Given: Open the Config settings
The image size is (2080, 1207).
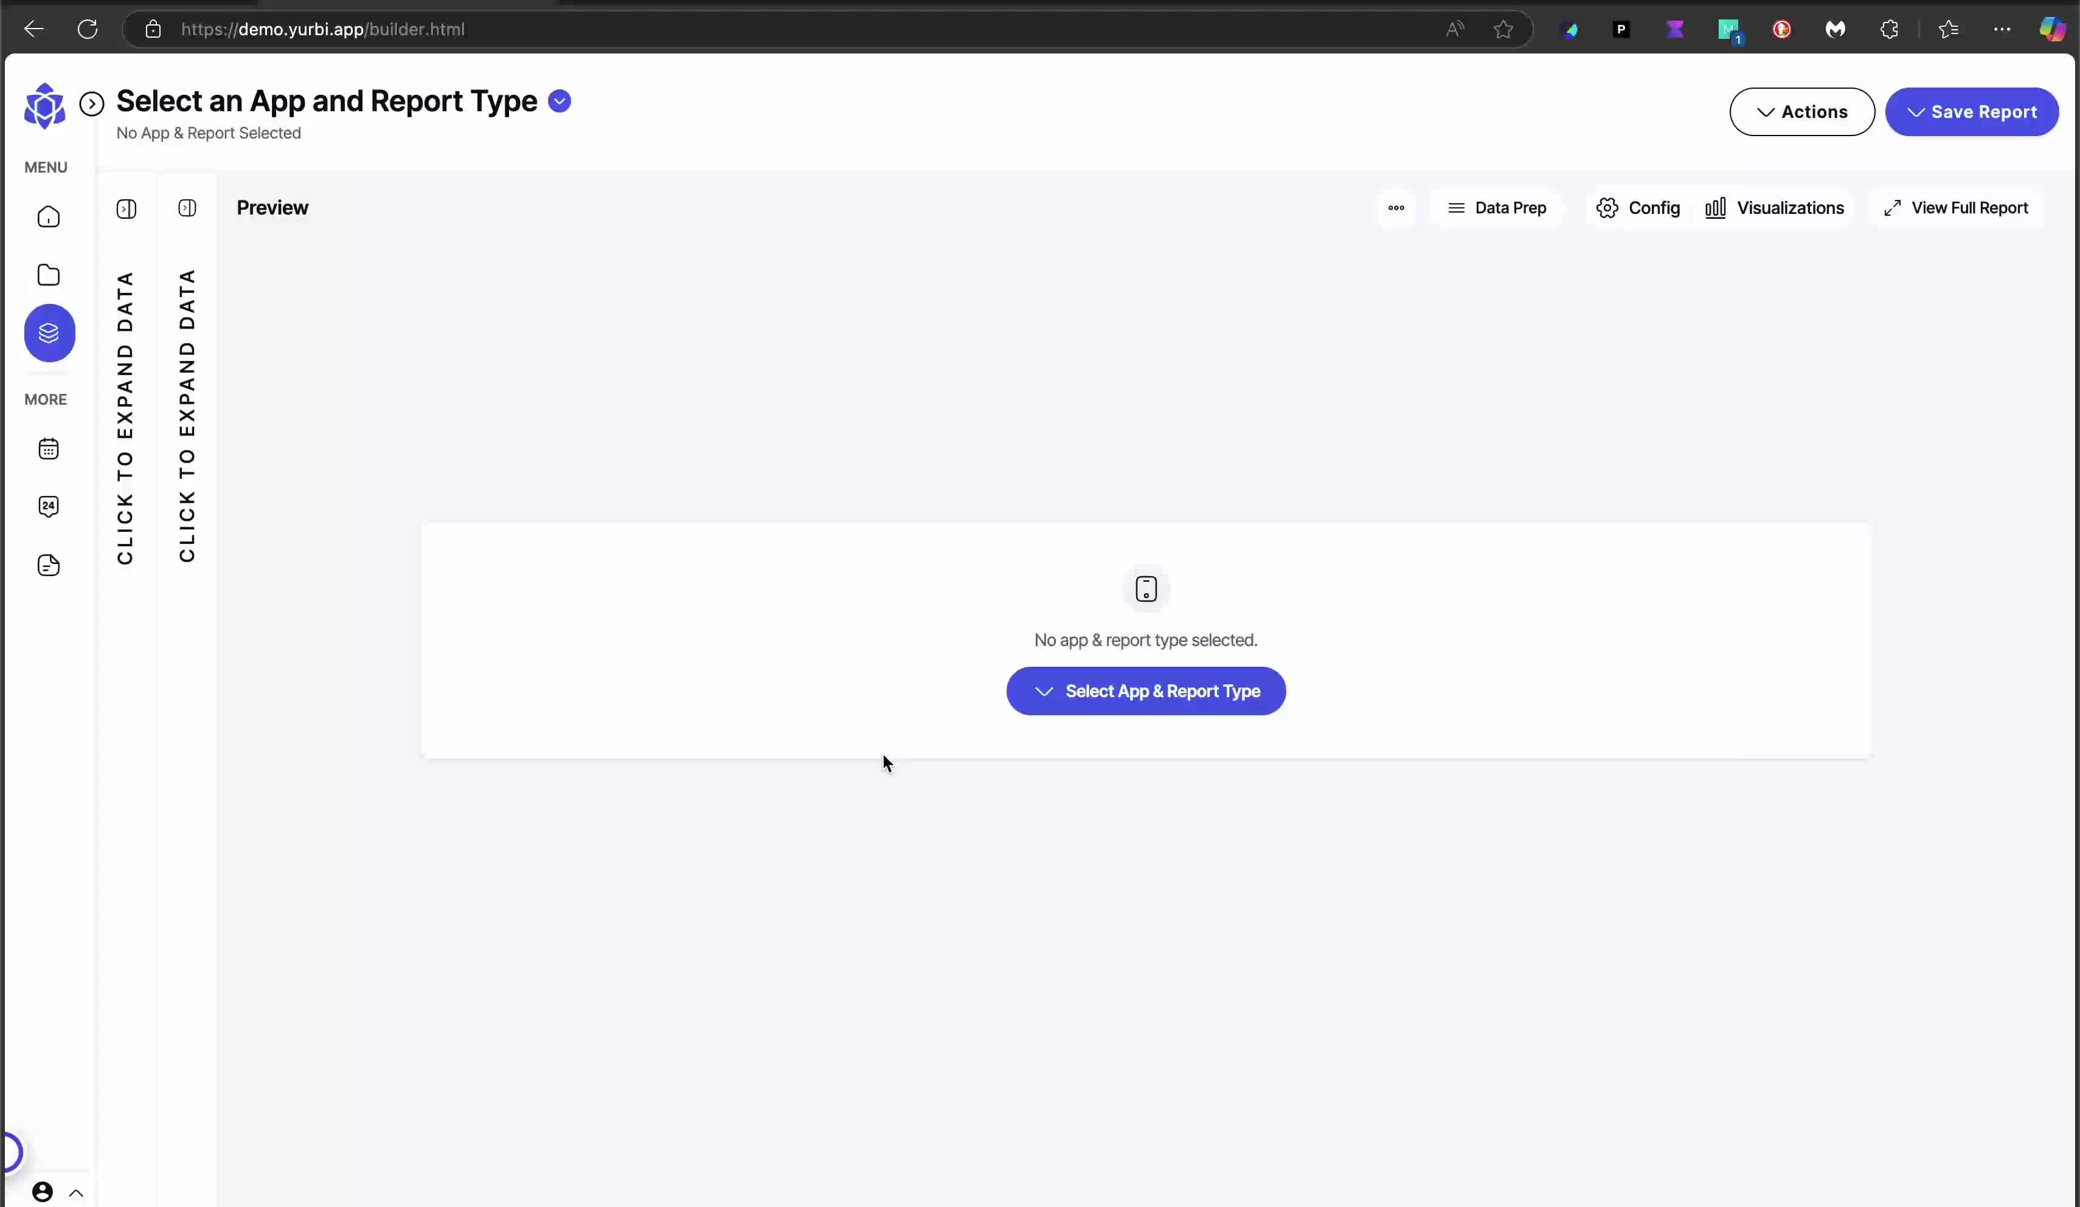Looking at the screenshot, I should click(x=1638, y=208).
